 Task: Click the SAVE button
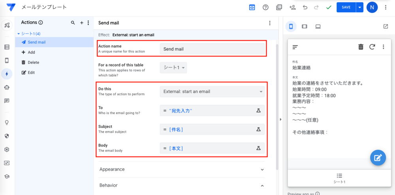tap(346, 7)
